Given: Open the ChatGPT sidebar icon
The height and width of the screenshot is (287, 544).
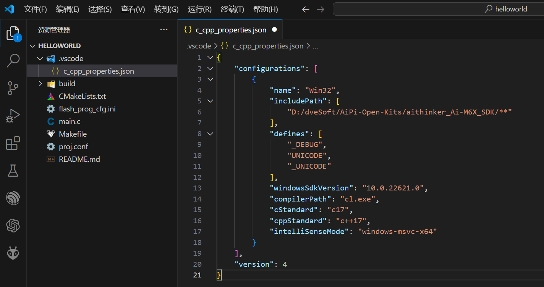Looking at the screenshot, I should (x=13, y=226).
